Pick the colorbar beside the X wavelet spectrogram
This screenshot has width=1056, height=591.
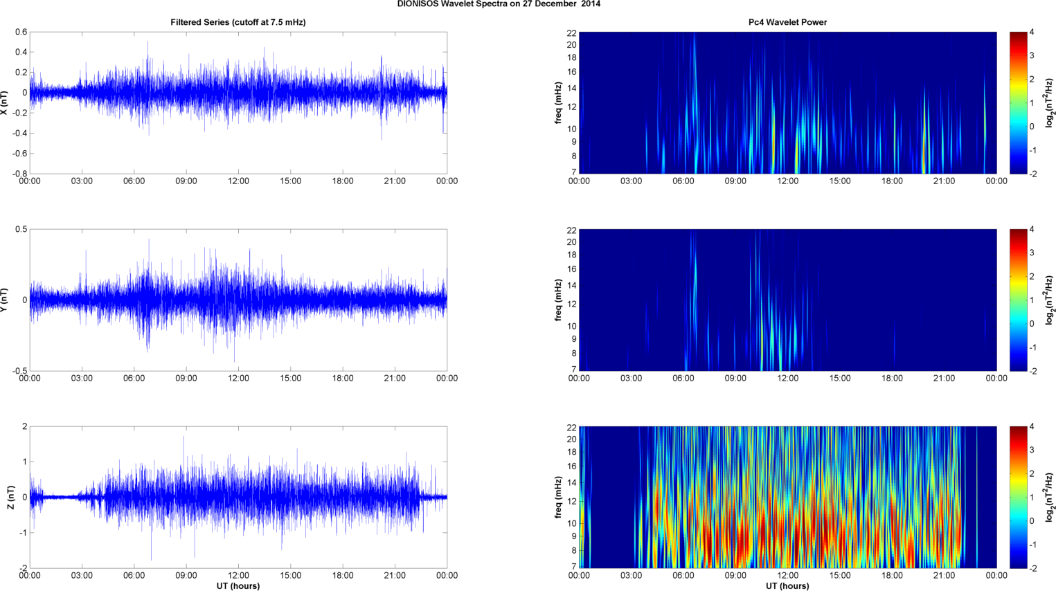[1018, 102]
